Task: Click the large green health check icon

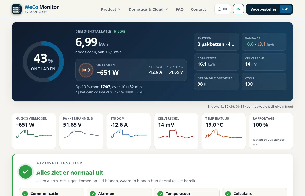Action: tap(26, 172)
